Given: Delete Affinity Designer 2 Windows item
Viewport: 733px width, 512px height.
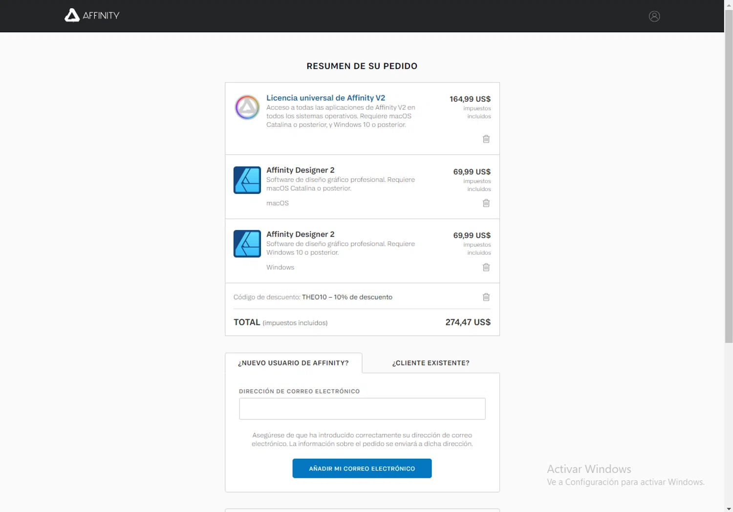Looking at the screenshot, I should coord(486,267).
